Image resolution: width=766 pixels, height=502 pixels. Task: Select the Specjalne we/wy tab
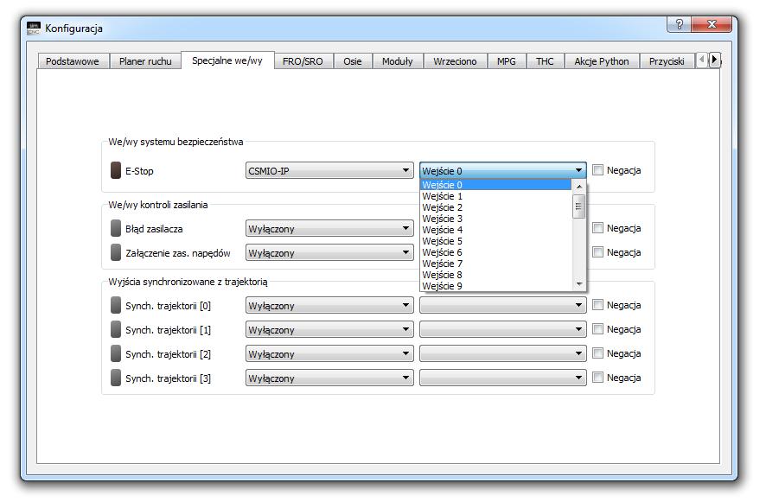(x=227, y=60)
